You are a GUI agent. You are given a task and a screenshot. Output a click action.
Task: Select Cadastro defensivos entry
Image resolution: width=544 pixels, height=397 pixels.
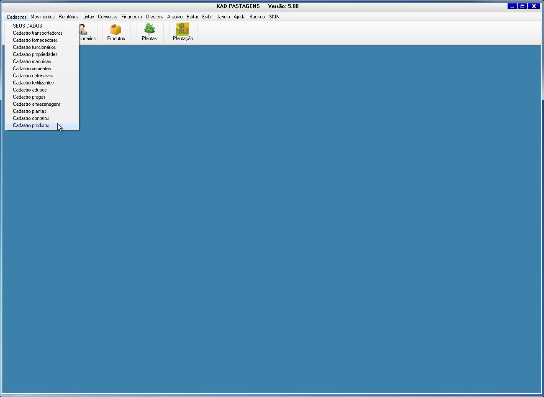(x=42, y=76)
